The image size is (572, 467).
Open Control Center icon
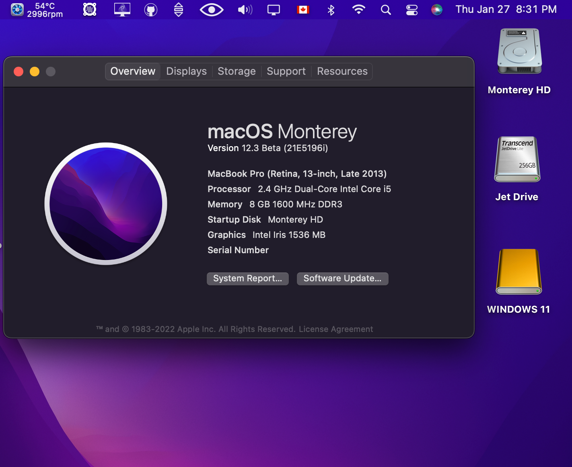(412, 10)
